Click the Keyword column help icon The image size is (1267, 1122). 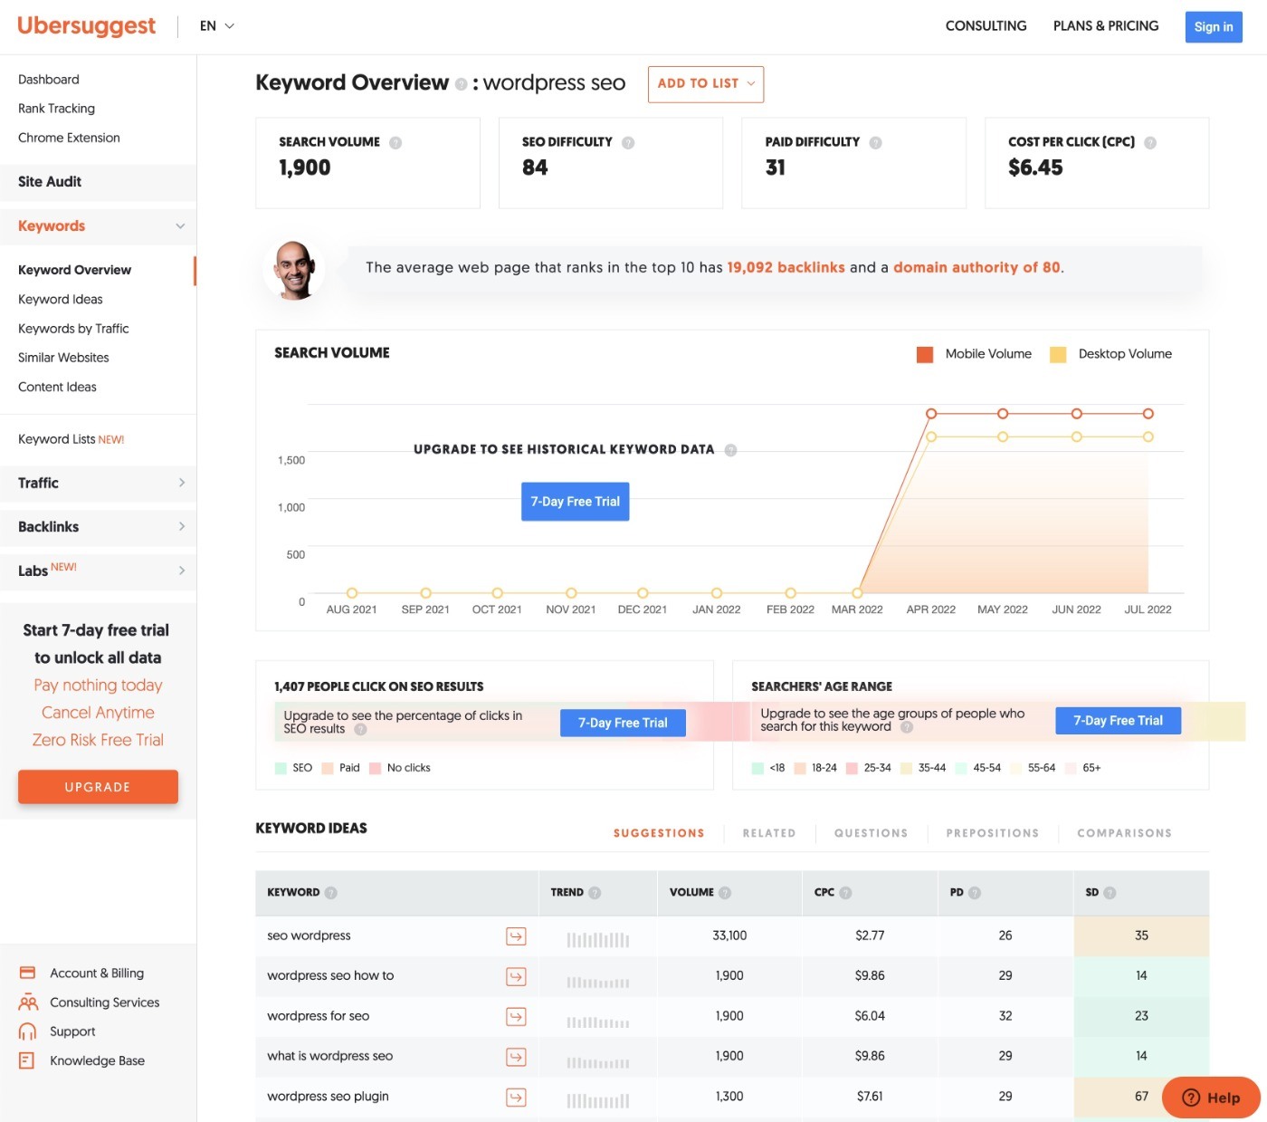point(331,893)
